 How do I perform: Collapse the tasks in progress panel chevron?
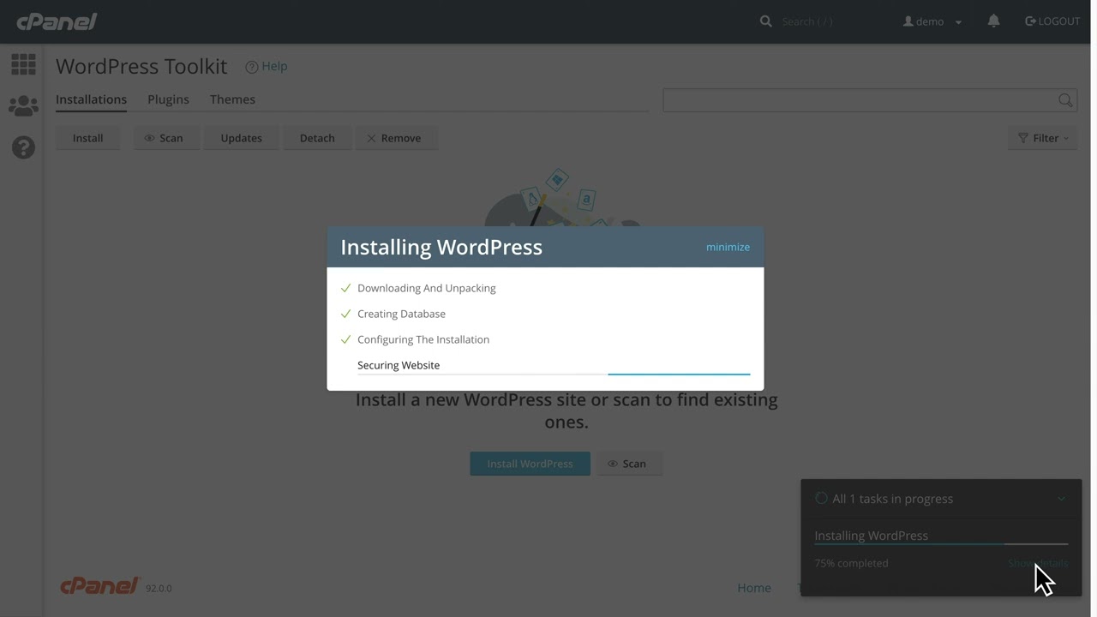pyautogui.click(x=1061, y=499)
